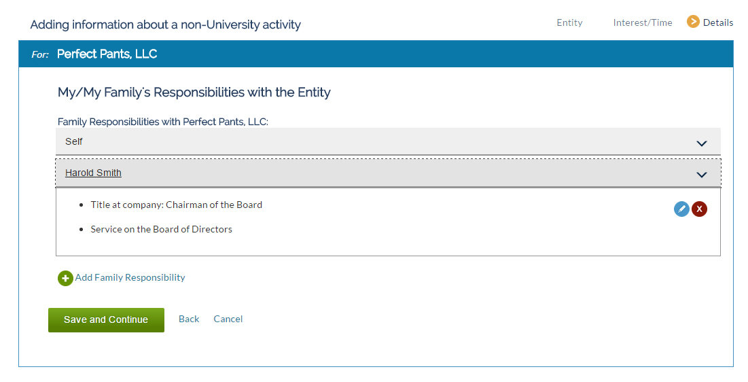Go to the Entity step
The image size is (748, 382).
coord(569,22)
